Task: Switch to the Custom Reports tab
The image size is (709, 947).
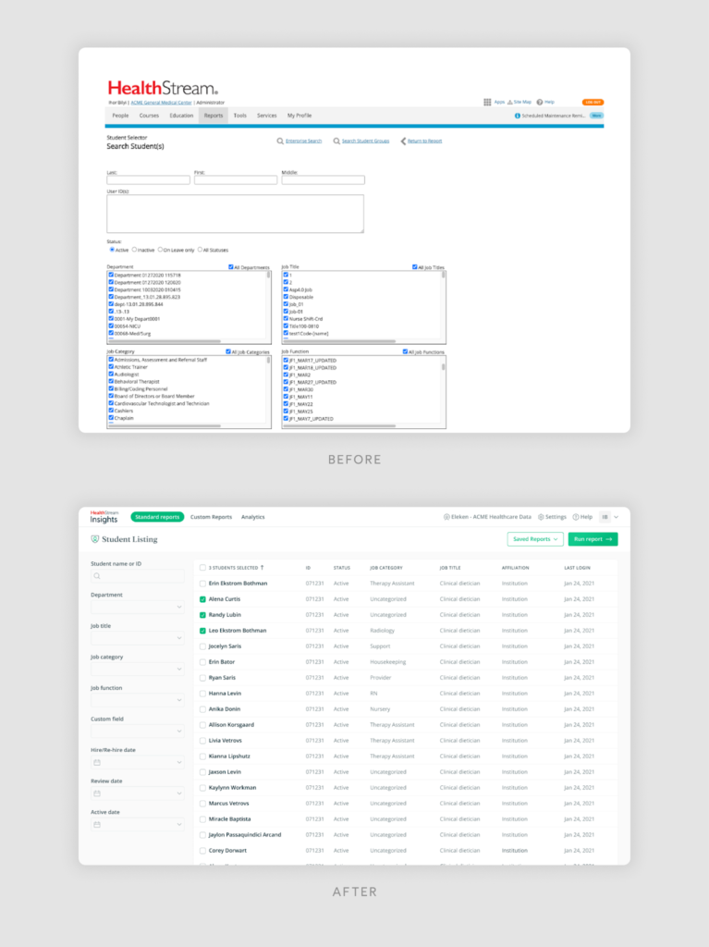Action: pyautogui.click(x=211, y=517)
